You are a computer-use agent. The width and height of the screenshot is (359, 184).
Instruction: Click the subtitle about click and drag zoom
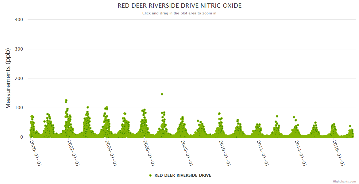pyautogui.click(x=179, y=13)
